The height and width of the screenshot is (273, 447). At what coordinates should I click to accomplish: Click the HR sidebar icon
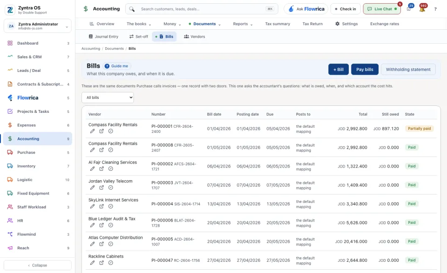tap(10, 221)
